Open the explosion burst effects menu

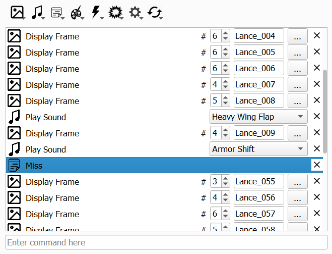point(116,12)
